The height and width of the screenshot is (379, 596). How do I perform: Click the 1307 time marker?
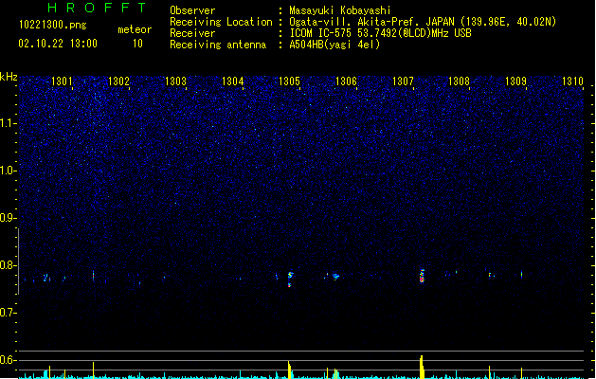tap(403, 81)
